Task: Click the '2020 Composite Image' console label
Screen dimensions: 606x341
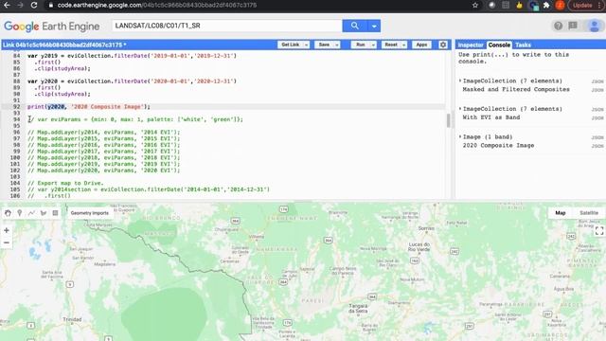Action: (x=498, y=145)
